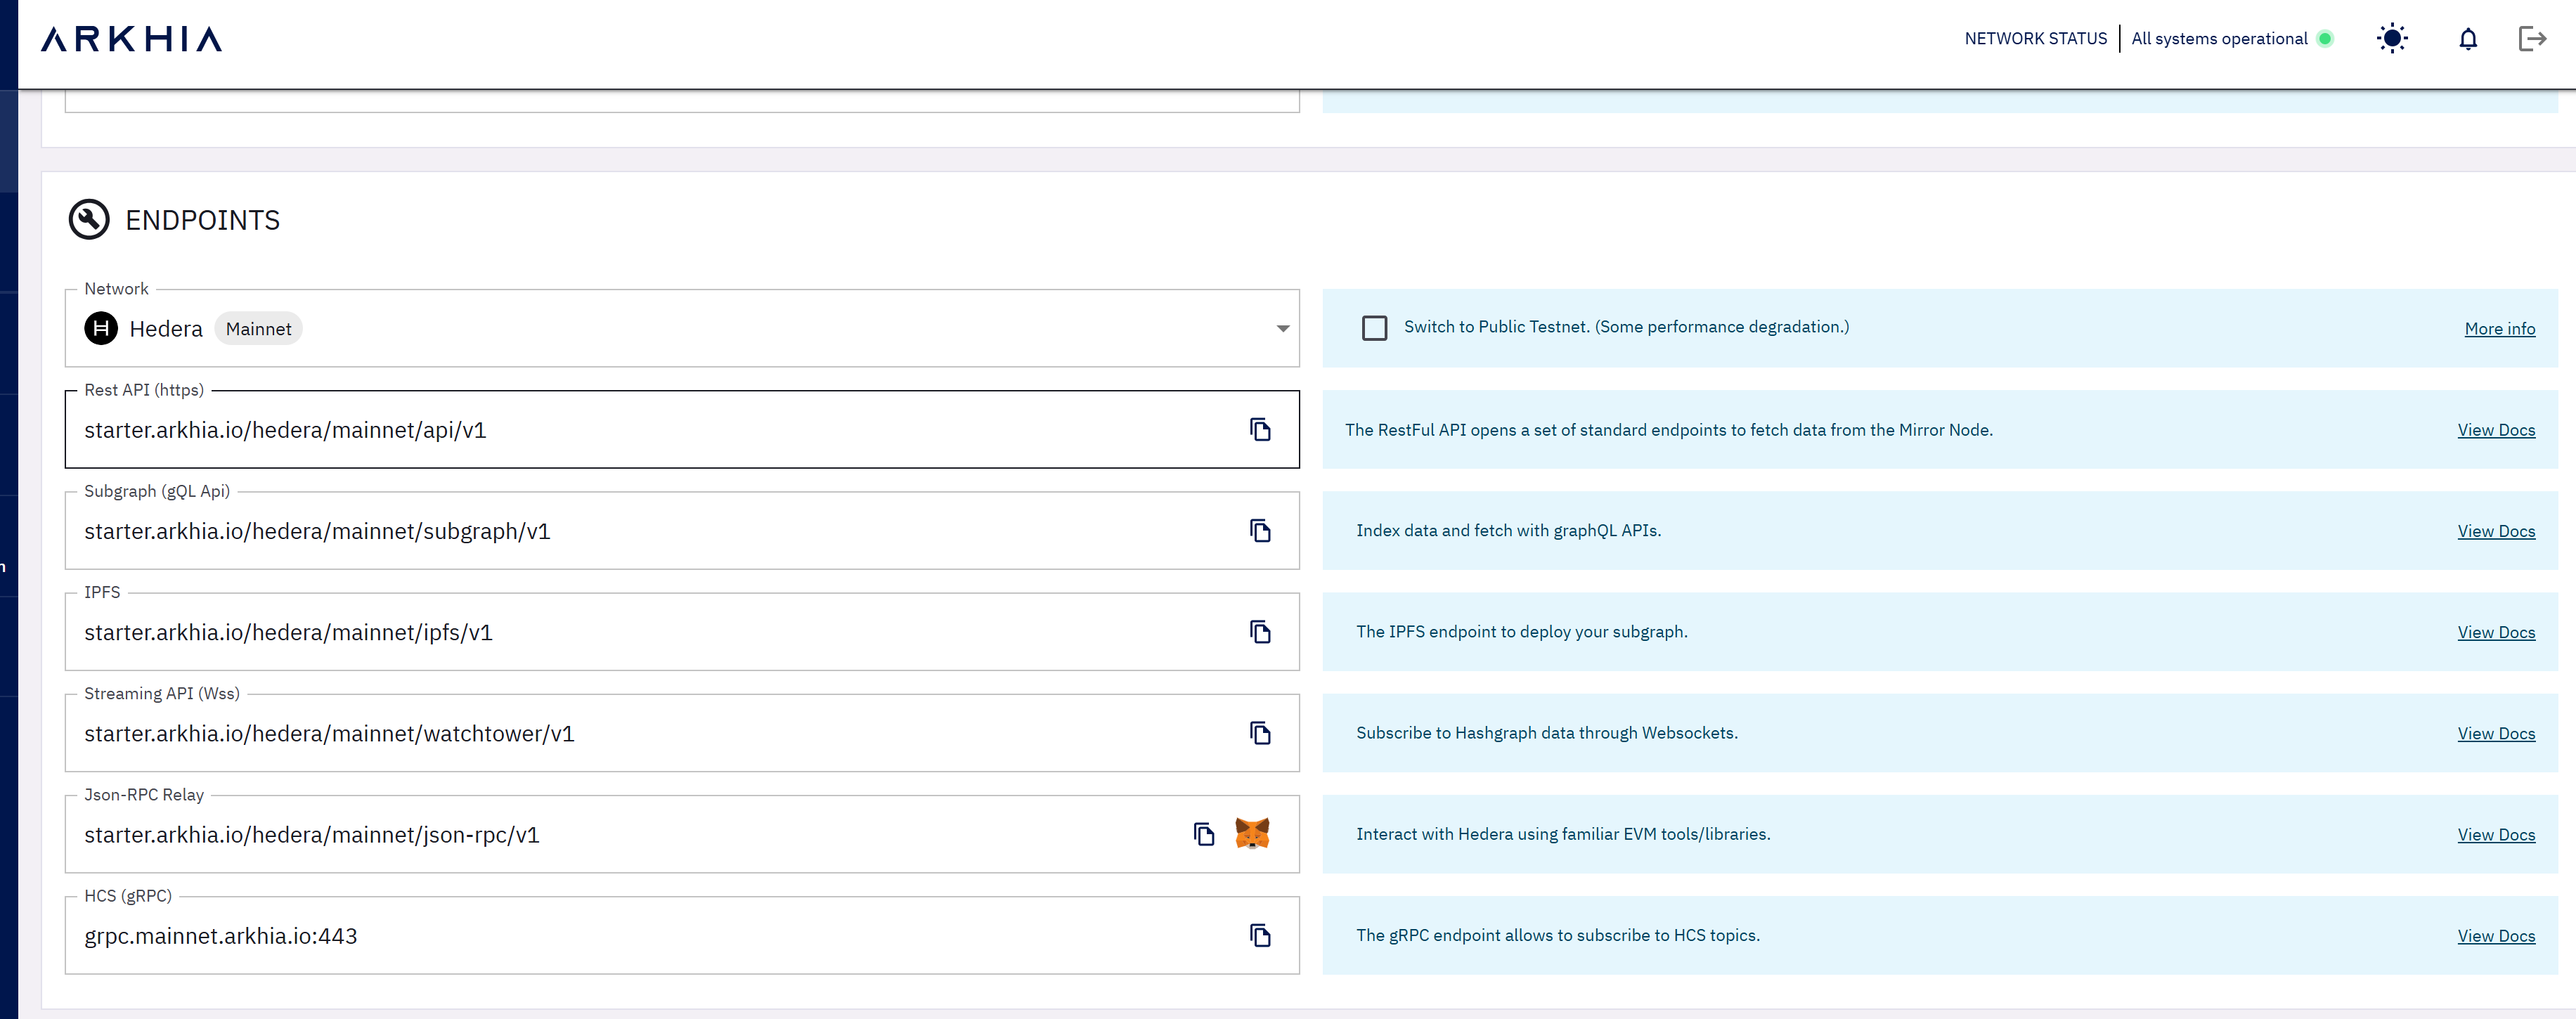Click the Subgraph endpoint URL field

tap(682, 531)
